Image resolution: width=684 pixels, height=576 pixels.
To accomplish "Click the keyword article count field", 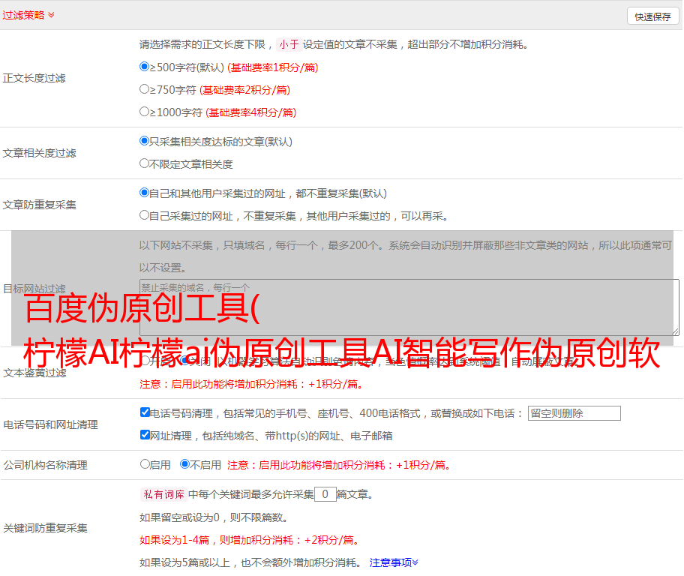I will pyautogui.click(x=325, y=494).
